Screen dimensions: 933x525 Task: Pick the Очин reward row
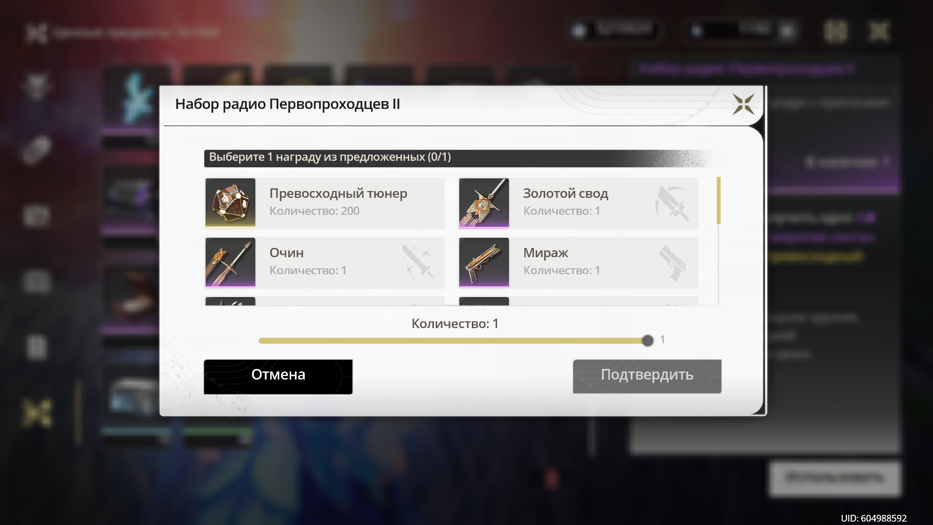pyautogui.click(x=325, y=262)
